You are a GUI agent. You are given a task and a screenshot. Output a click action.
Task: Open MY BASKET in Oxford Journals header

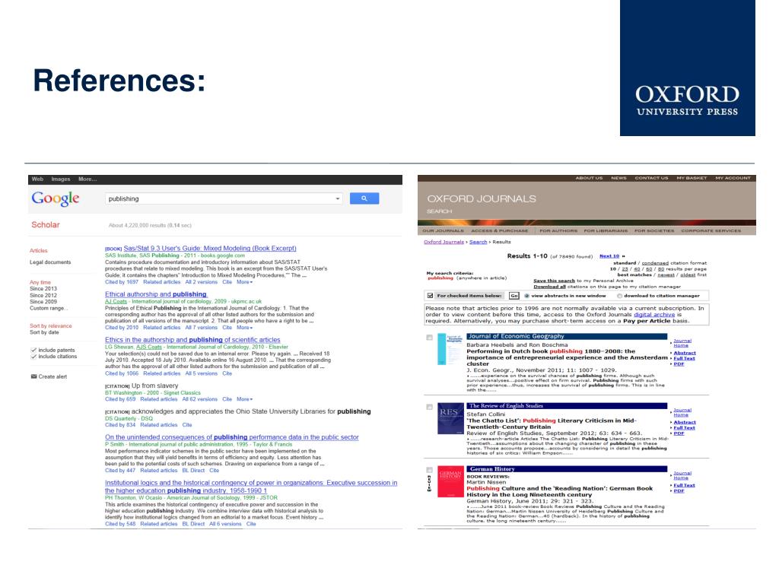point(692,178)
